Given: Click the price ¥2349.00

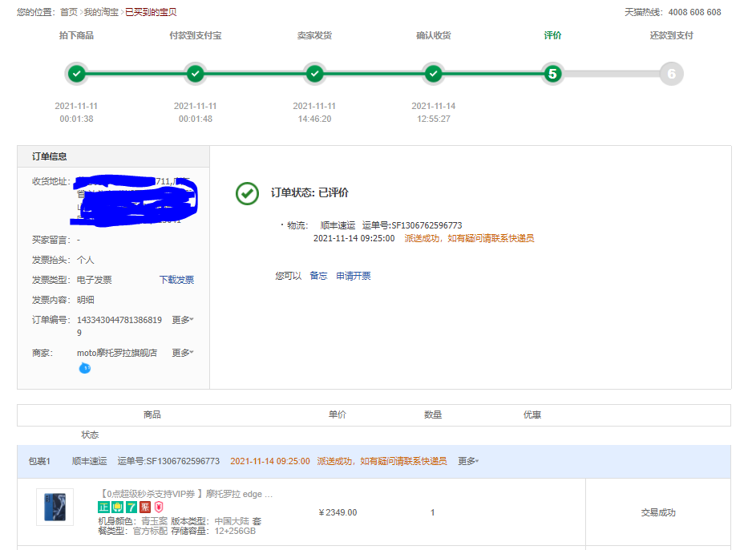Looking at the screenshot, I should [x=338, y=512].
